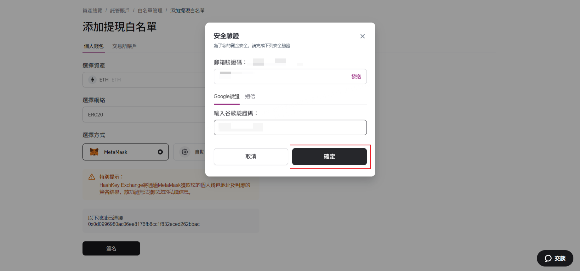580x271 pixels.
Task: Open the 託管賬戶 breadcrumb link
Action: [x=120, y=11]
